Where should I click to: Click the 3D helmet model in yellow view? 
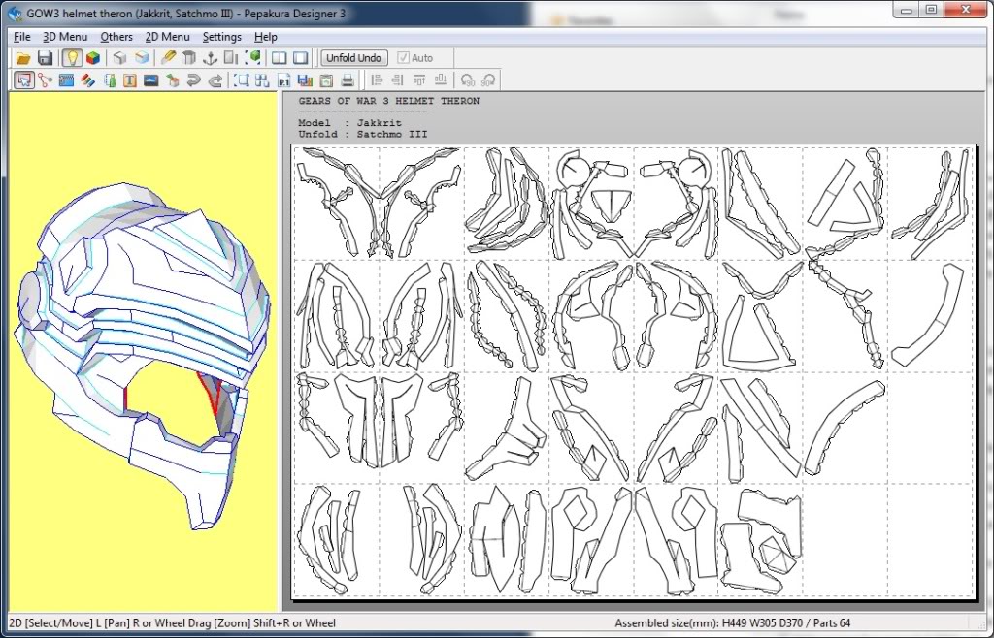143,355
